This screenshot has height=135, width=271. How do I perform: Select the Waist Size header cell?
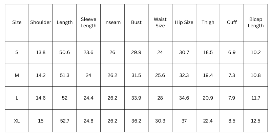[160, 22]
